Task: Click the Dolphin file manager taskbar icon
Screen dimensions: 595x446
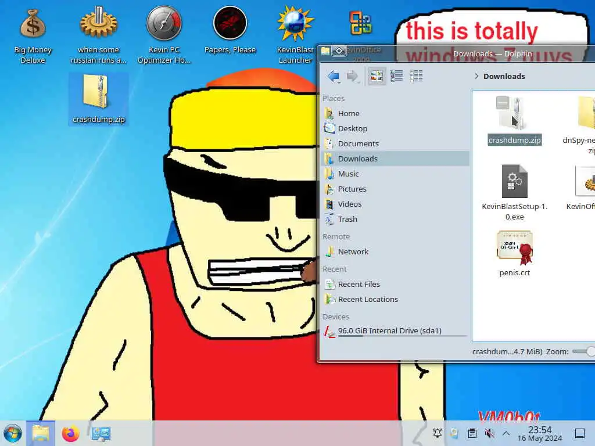Action: click(x=41, y=433)
